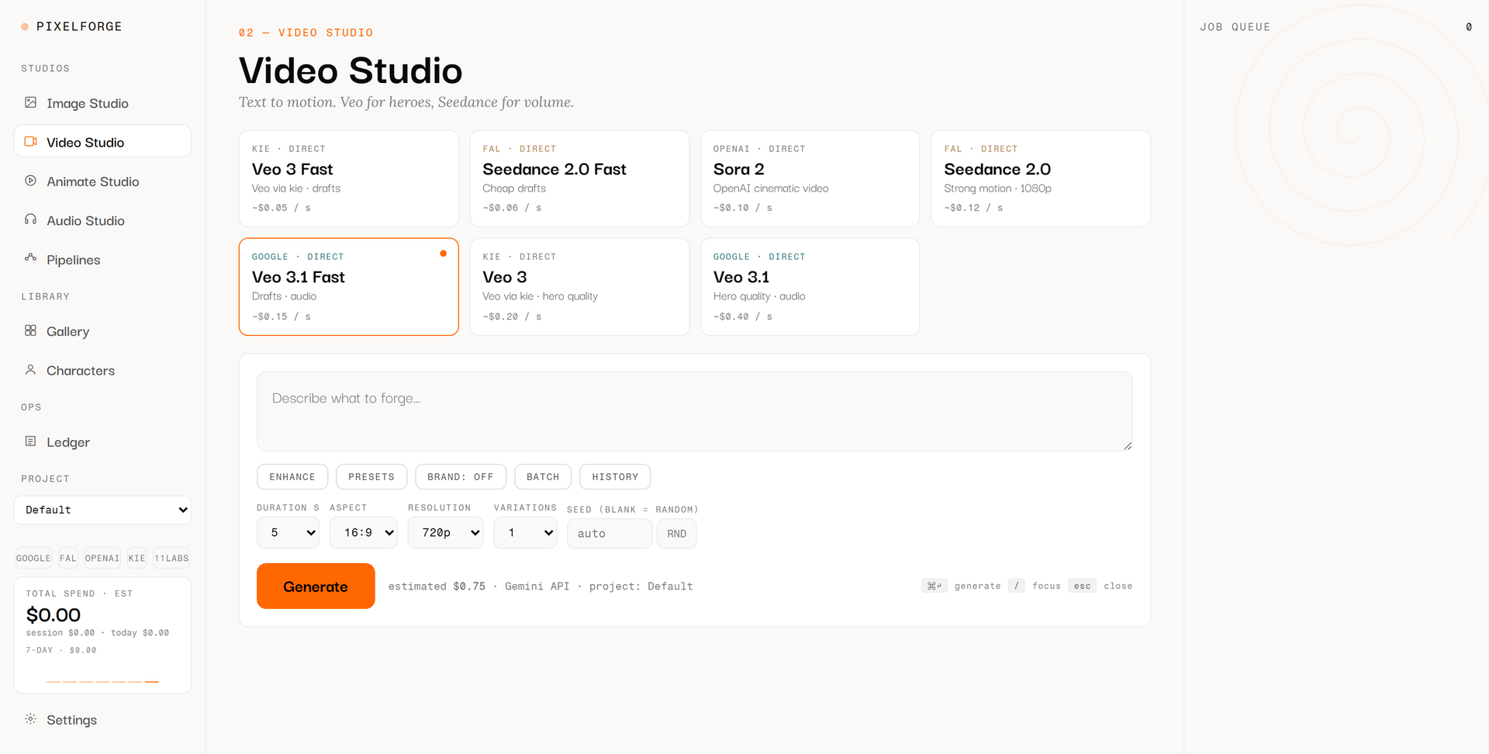1489x754 pixels.
Task: Click the Animate Studio play icon
Action: 30,181
